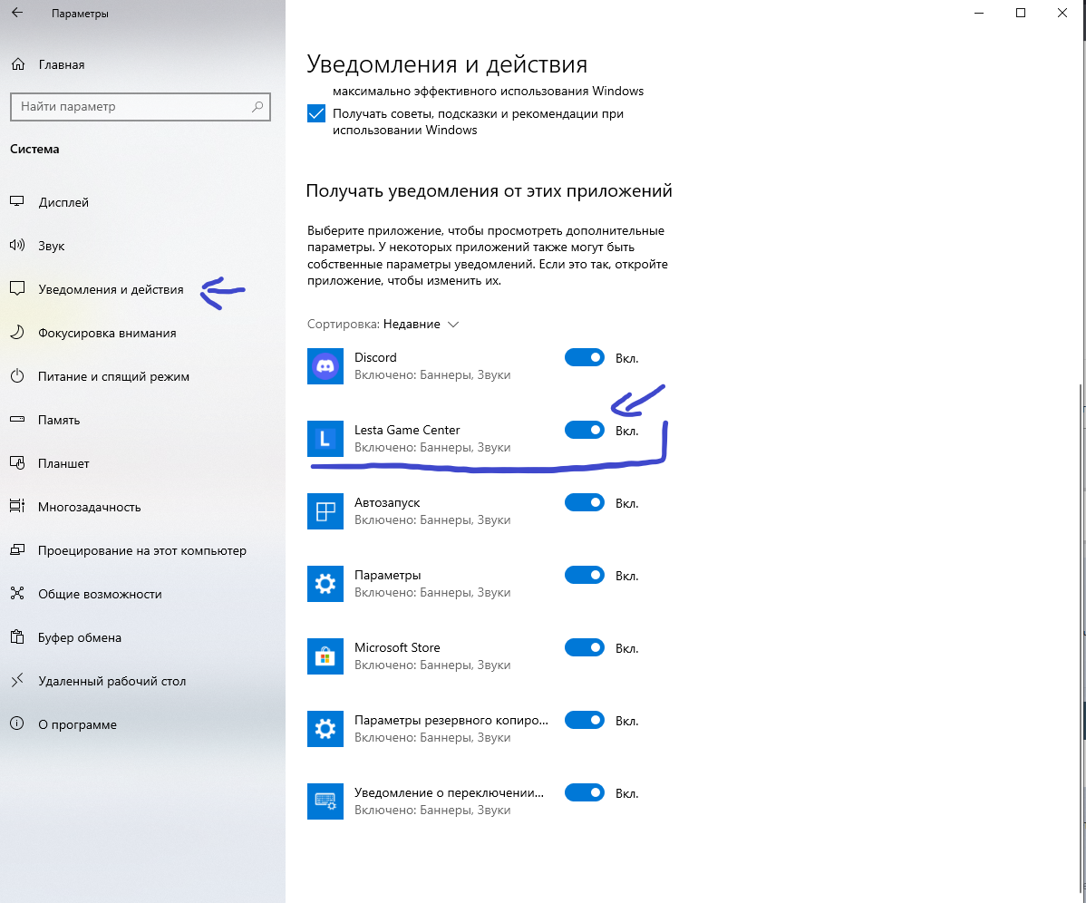
Task: Click the Планшет tablet icon
Action: (x=17, y=462)
